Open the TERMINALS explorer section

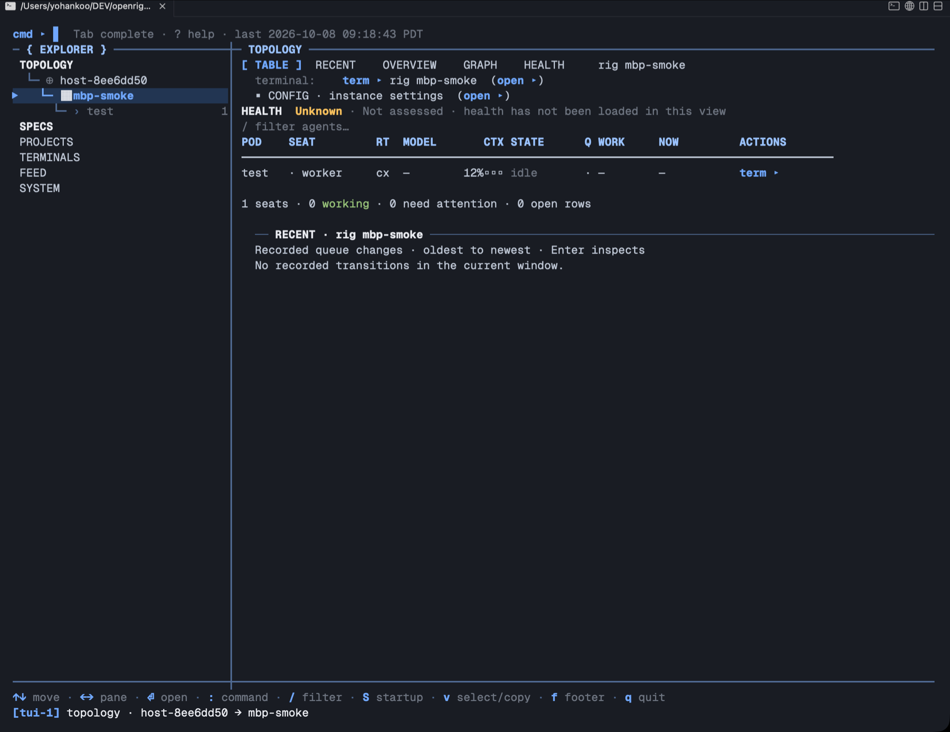coord(50,157)
